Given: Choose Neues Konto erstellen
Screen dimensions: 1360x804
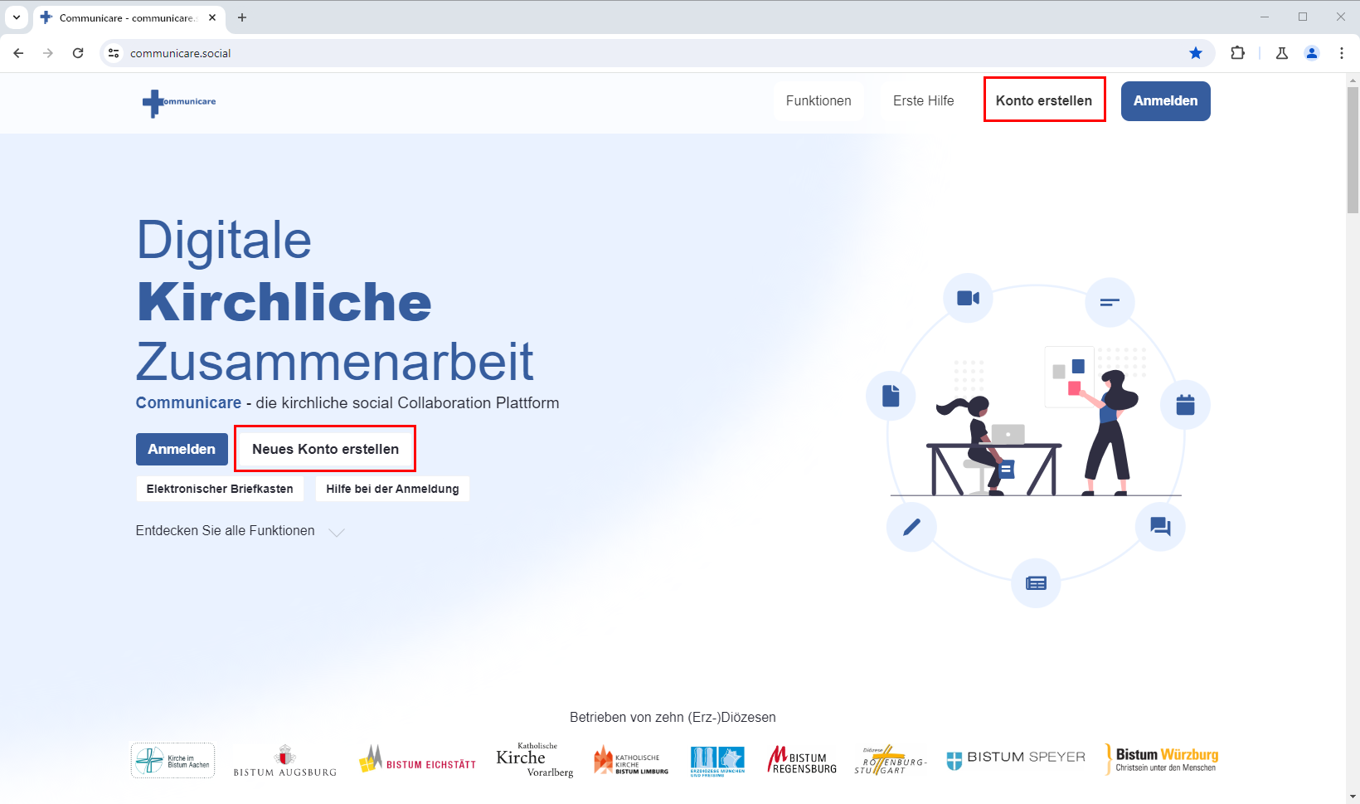Looking at the screenshot, I should pyautogui.click(x=325, y=449).
